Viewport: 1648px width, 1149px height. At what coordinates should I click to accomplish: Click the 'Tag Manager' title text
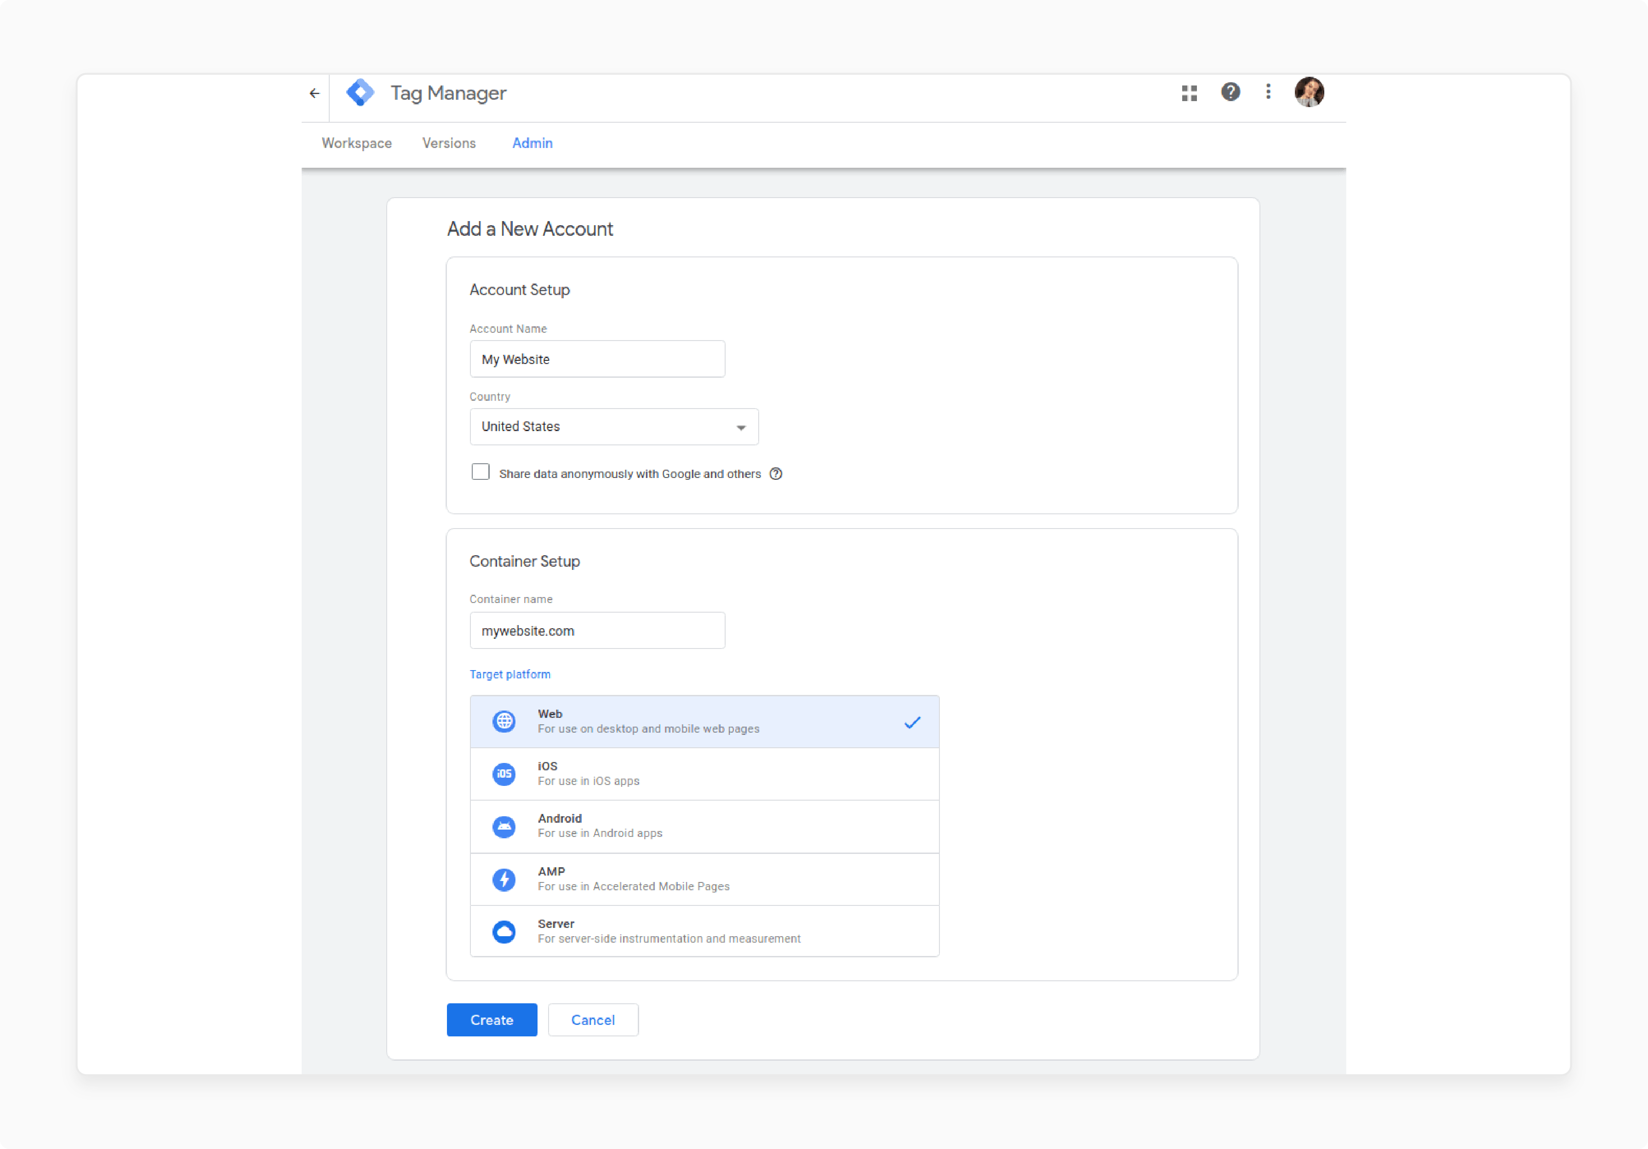click(x=449, y=93)
